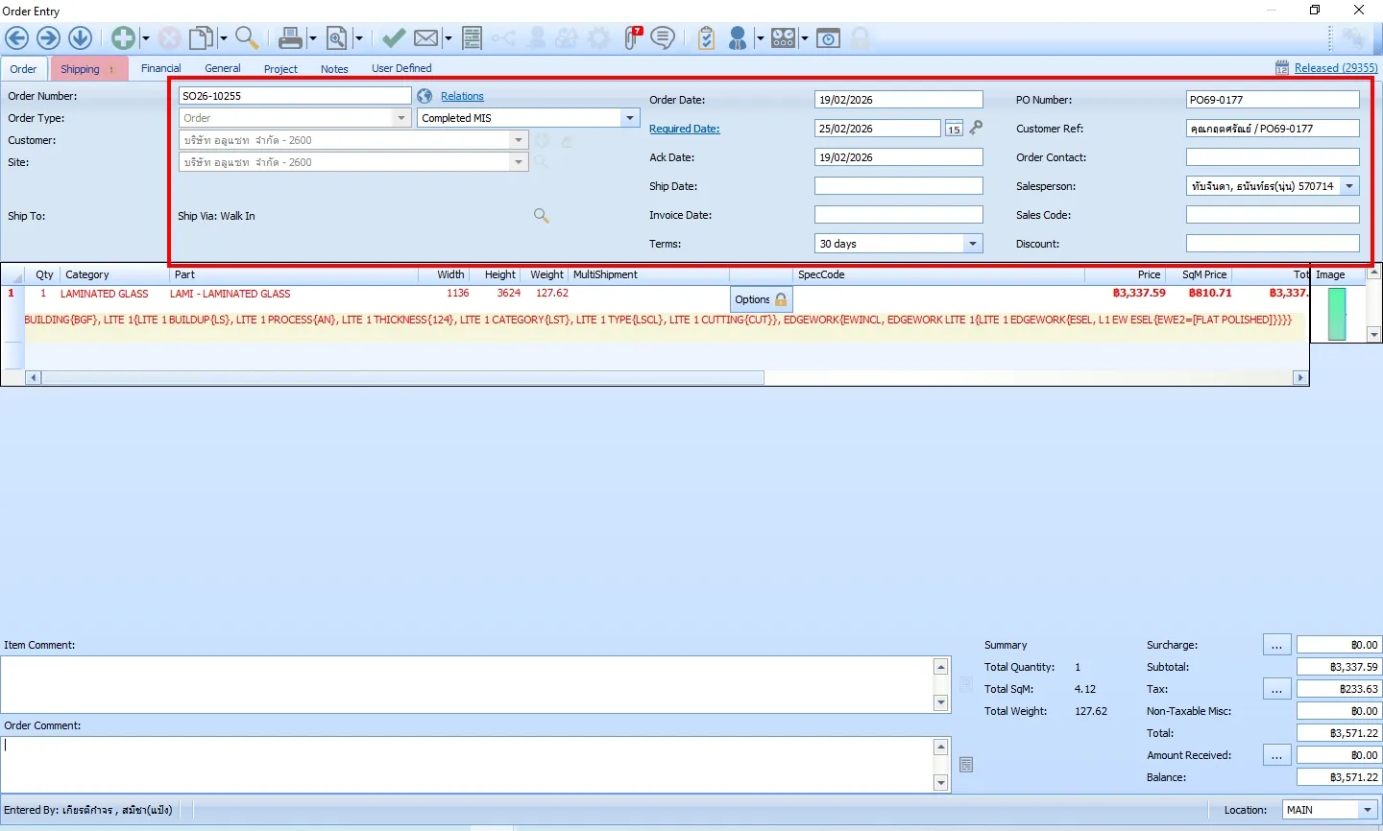The image size is (1383, 831).
Task: Click the ellipsis button next to Tax
Action: (1276, 689)
